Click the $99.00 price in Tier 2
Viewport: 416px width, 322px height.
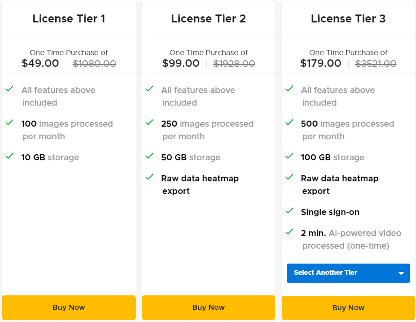coord(181,63)
